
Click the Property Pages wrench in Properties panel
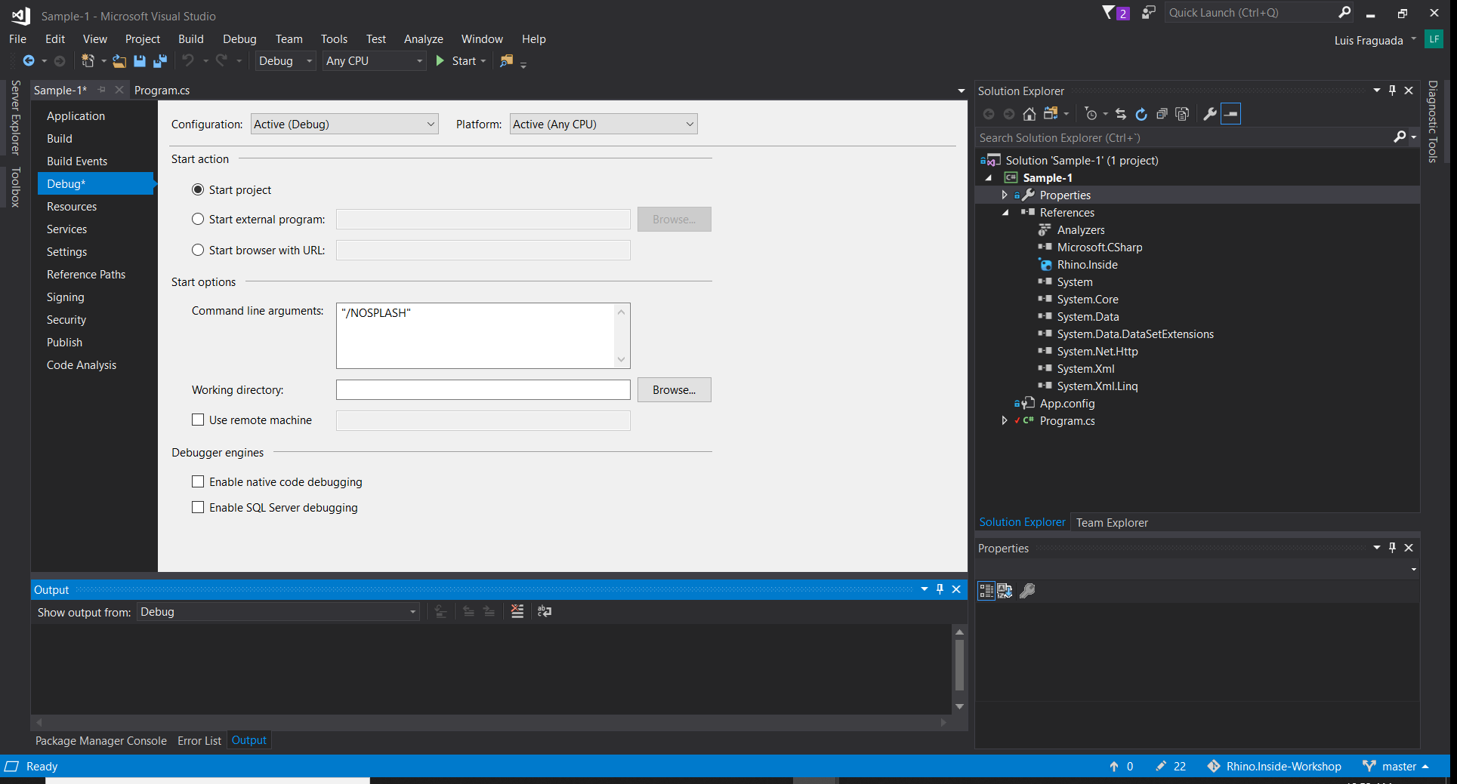pos(1027,591)
